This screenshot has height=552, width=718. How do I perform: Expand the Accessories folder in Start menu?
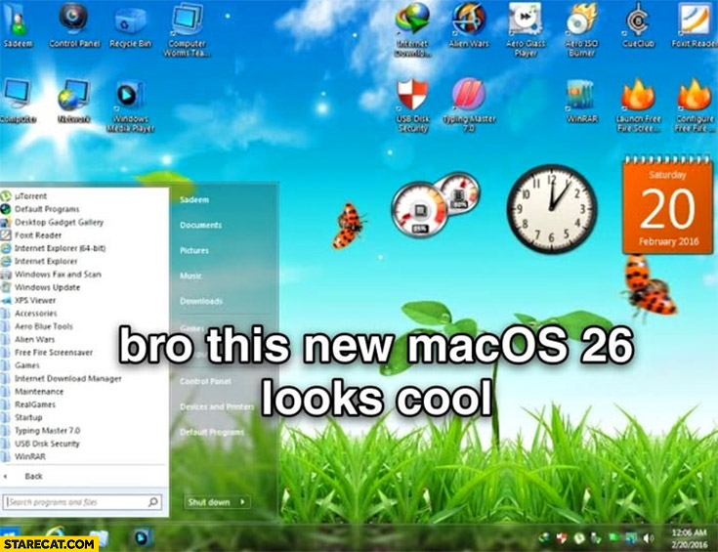coord(35,314)
